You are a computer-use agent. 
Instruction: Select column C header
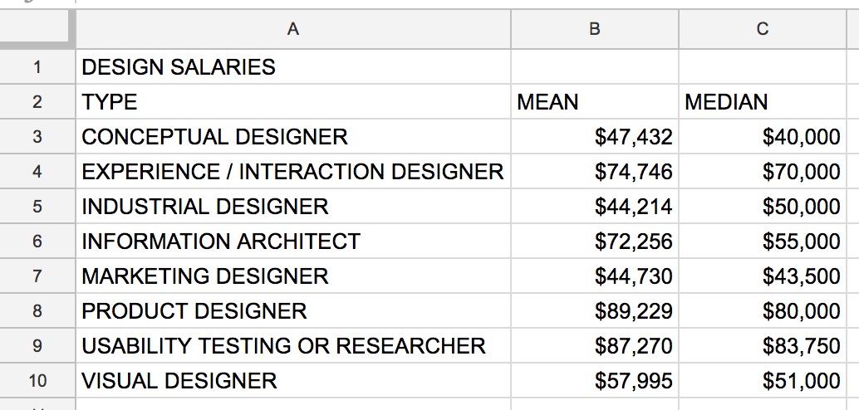[762, 29]
